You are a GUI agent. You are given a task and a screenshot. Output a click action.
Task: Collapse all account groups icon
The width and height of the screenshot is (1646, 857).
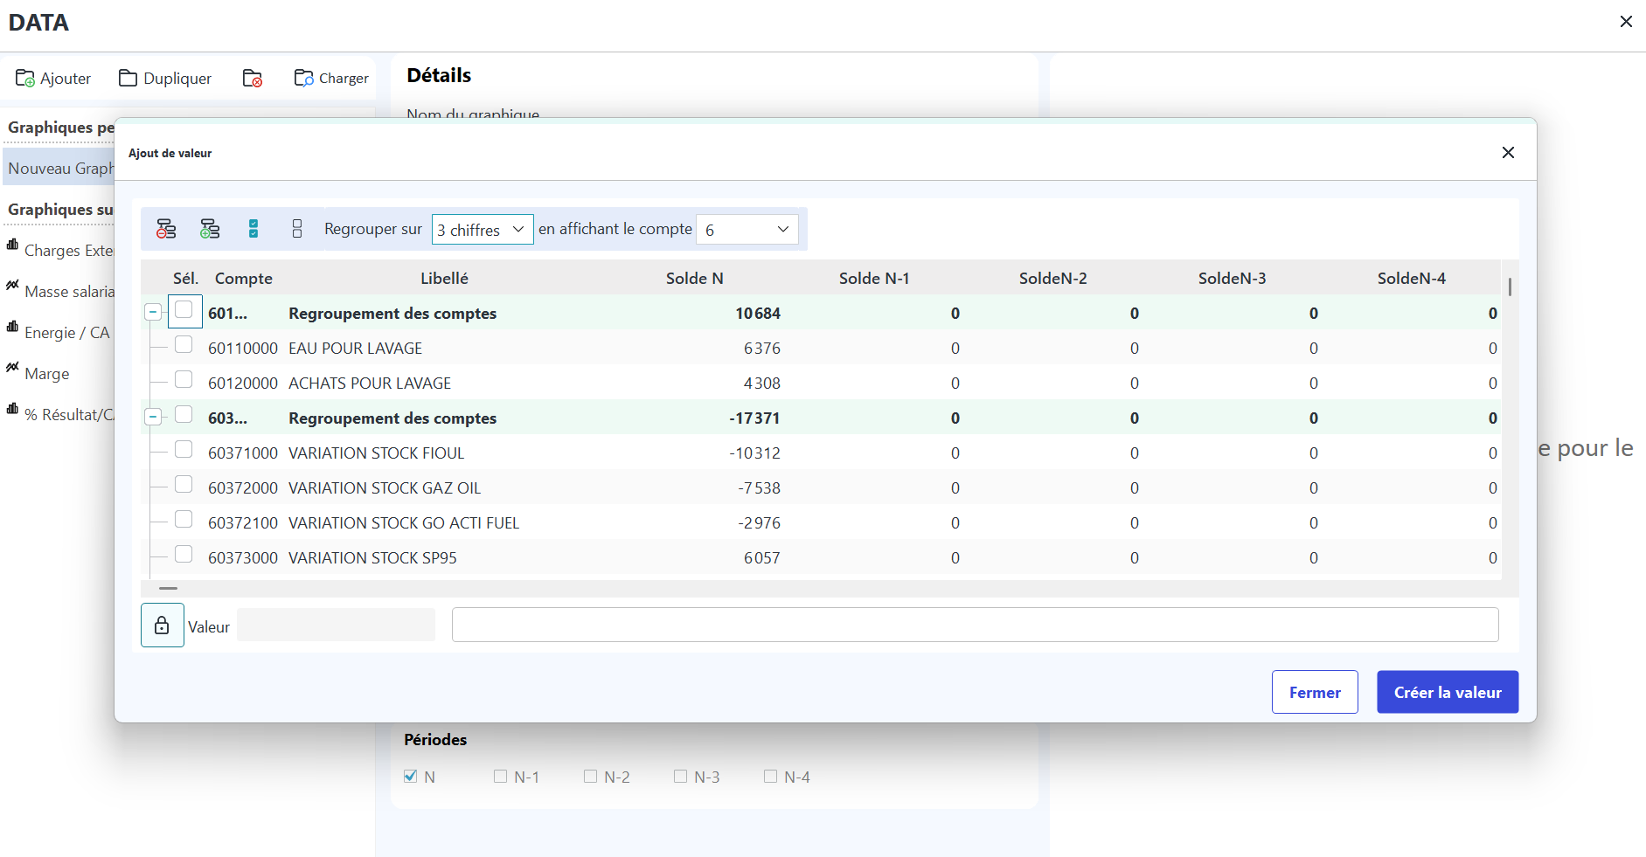click(x=166, y=229)
